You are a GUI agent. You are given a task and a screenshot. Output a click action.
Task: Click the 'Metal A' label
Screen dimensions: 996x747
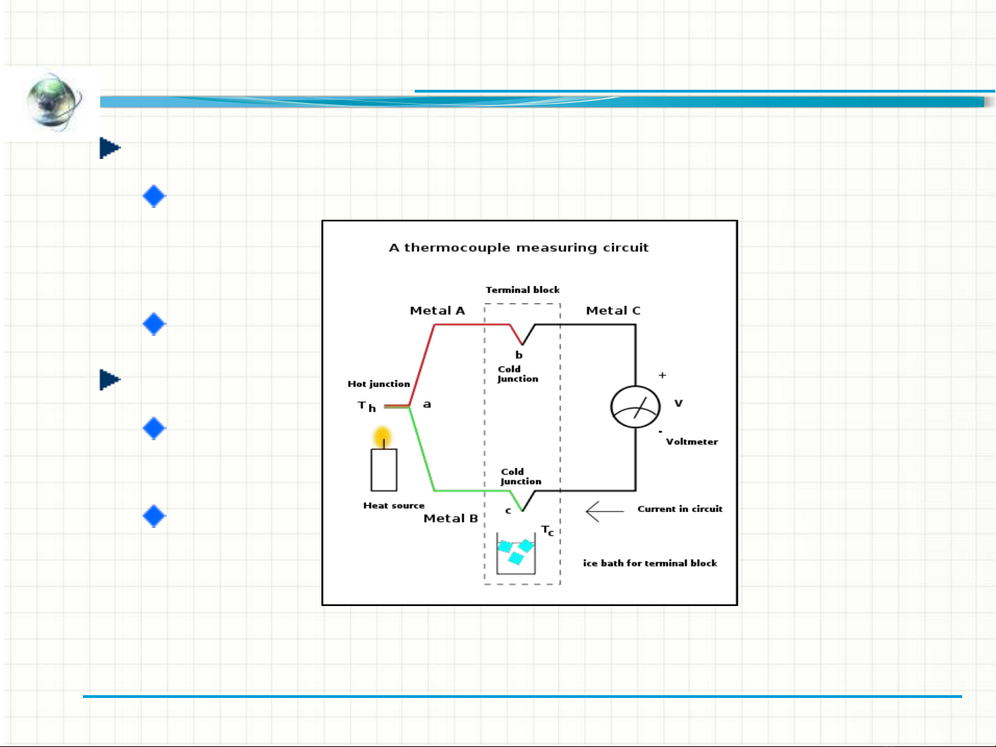pos(438,311)
